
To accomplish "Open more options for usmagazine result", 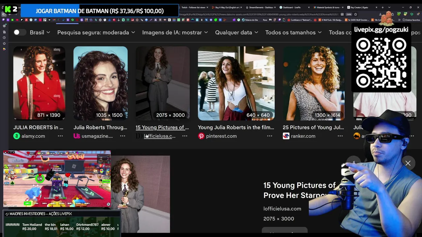I will click(123, 136).
